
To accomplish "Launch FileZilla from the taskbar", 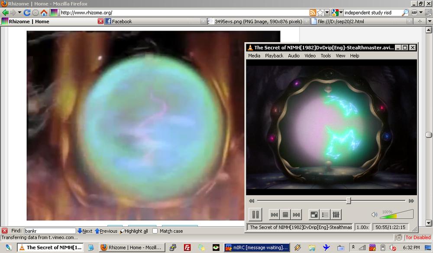I will point(187,247).
